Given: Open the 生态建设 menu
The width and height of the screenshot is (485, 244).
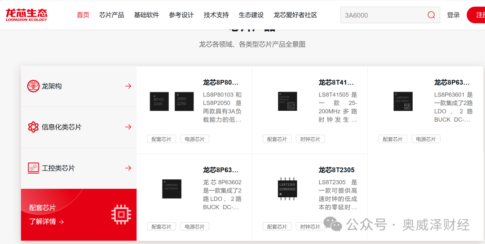Looking at the screenshot, I should tap(251, 15).
